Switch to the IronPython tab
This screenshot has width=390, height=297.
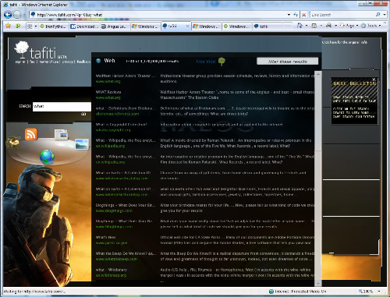pyautogui.click(x=54, y=27)
